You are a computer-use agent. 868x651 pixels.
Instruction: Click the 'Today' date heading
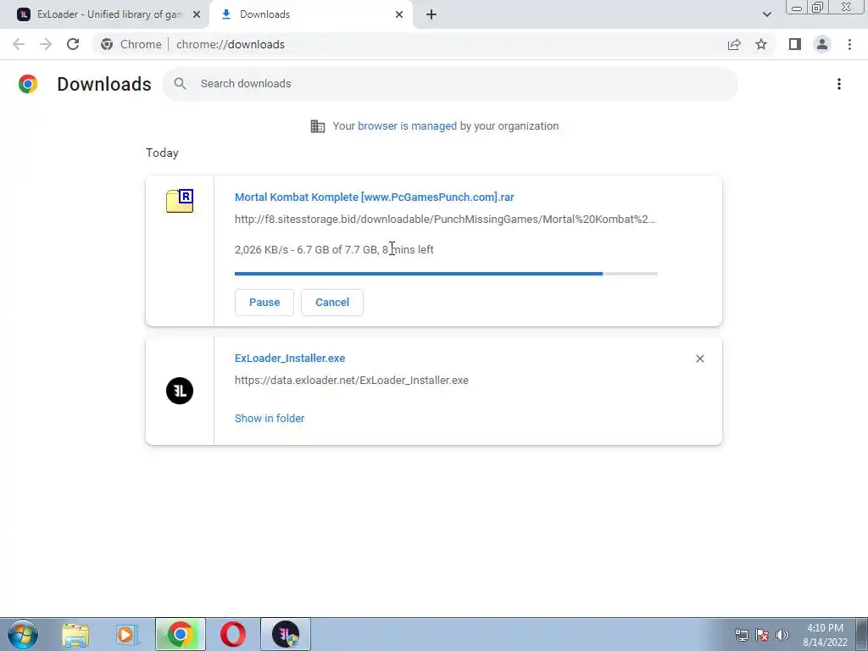[x=162, y=153]
